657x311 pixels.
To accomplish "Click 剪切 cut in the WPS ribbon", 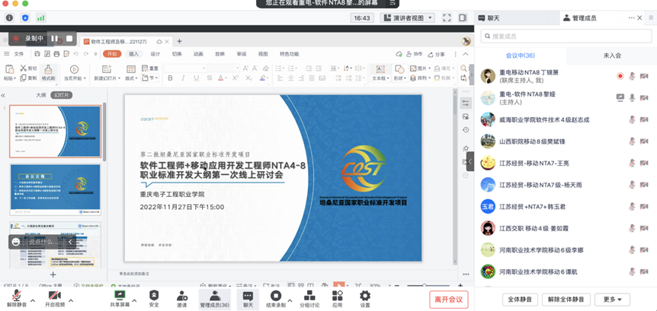I will click(x=28, y=68).
